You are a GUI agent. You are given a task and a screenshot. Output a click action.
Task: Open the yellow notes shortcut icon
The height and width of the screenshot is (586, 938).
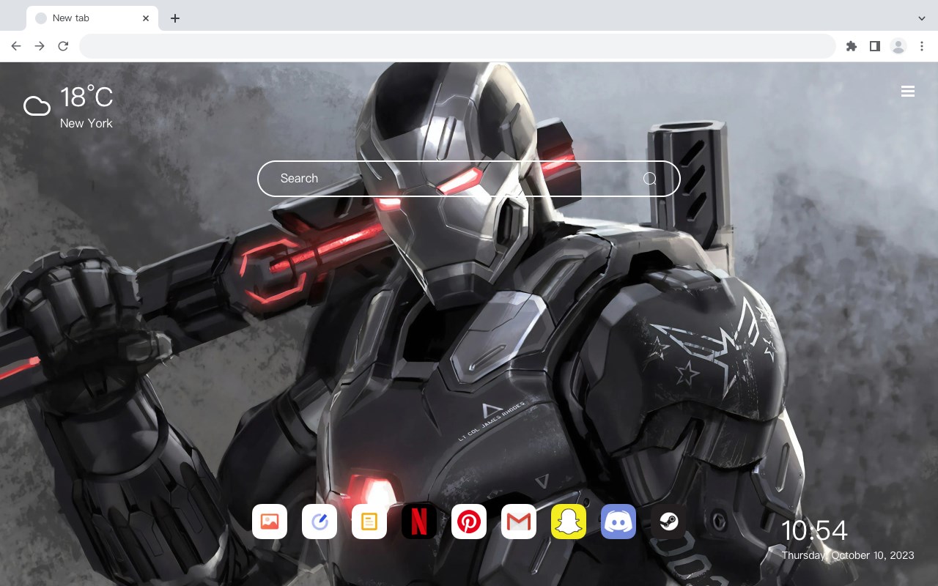pos(369,522)
